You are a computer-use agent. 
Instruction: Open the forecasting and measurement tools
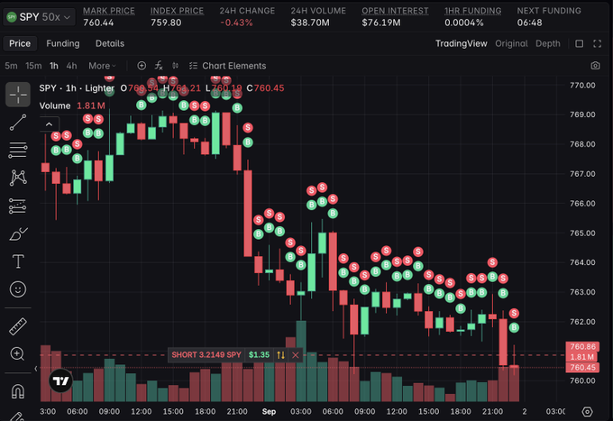[18, 206]
